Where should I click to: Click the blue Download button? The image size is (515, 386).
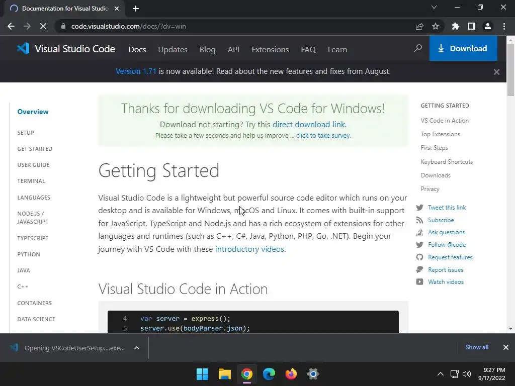click(463, 49)
